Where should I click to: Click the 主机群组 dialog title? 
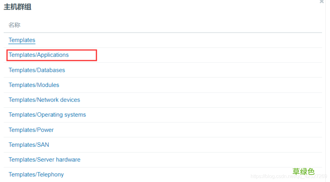coord(18,7)
